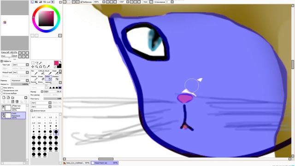Activate the move layer tool
295x166 pixels.
tap(33, 66)
